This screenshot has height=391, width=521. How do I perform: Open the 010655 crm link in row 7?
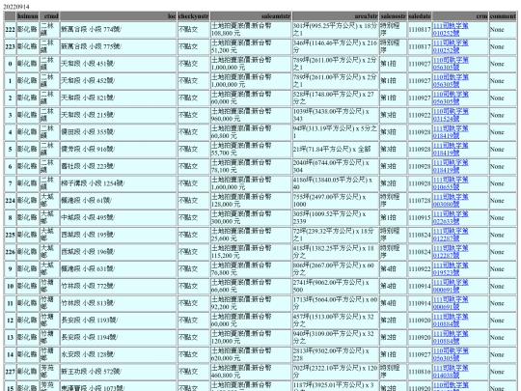click(451, 183)
